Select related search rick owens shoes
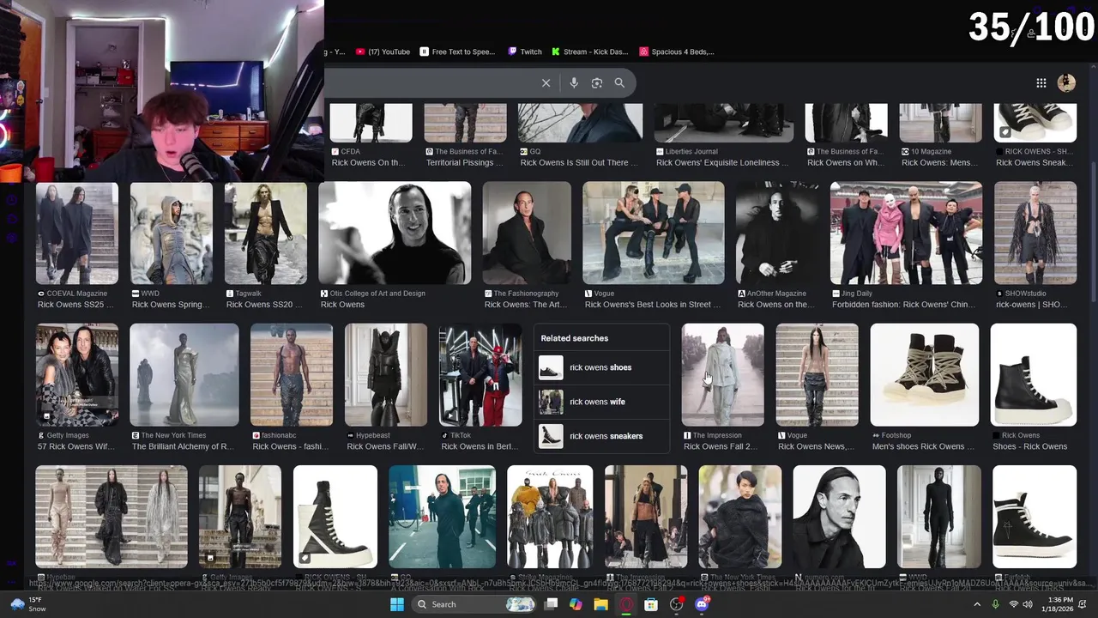 click(600, 367)
